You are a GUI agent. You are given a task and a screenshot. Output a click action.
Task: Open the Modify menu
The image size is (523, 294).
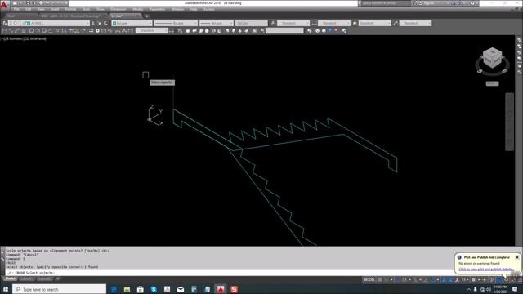138,9
